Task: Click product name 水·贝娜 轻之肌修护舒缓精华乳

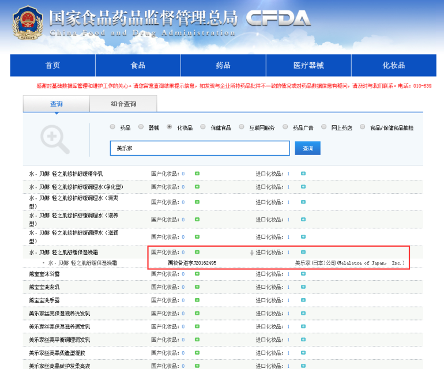Action: (66, 174)
